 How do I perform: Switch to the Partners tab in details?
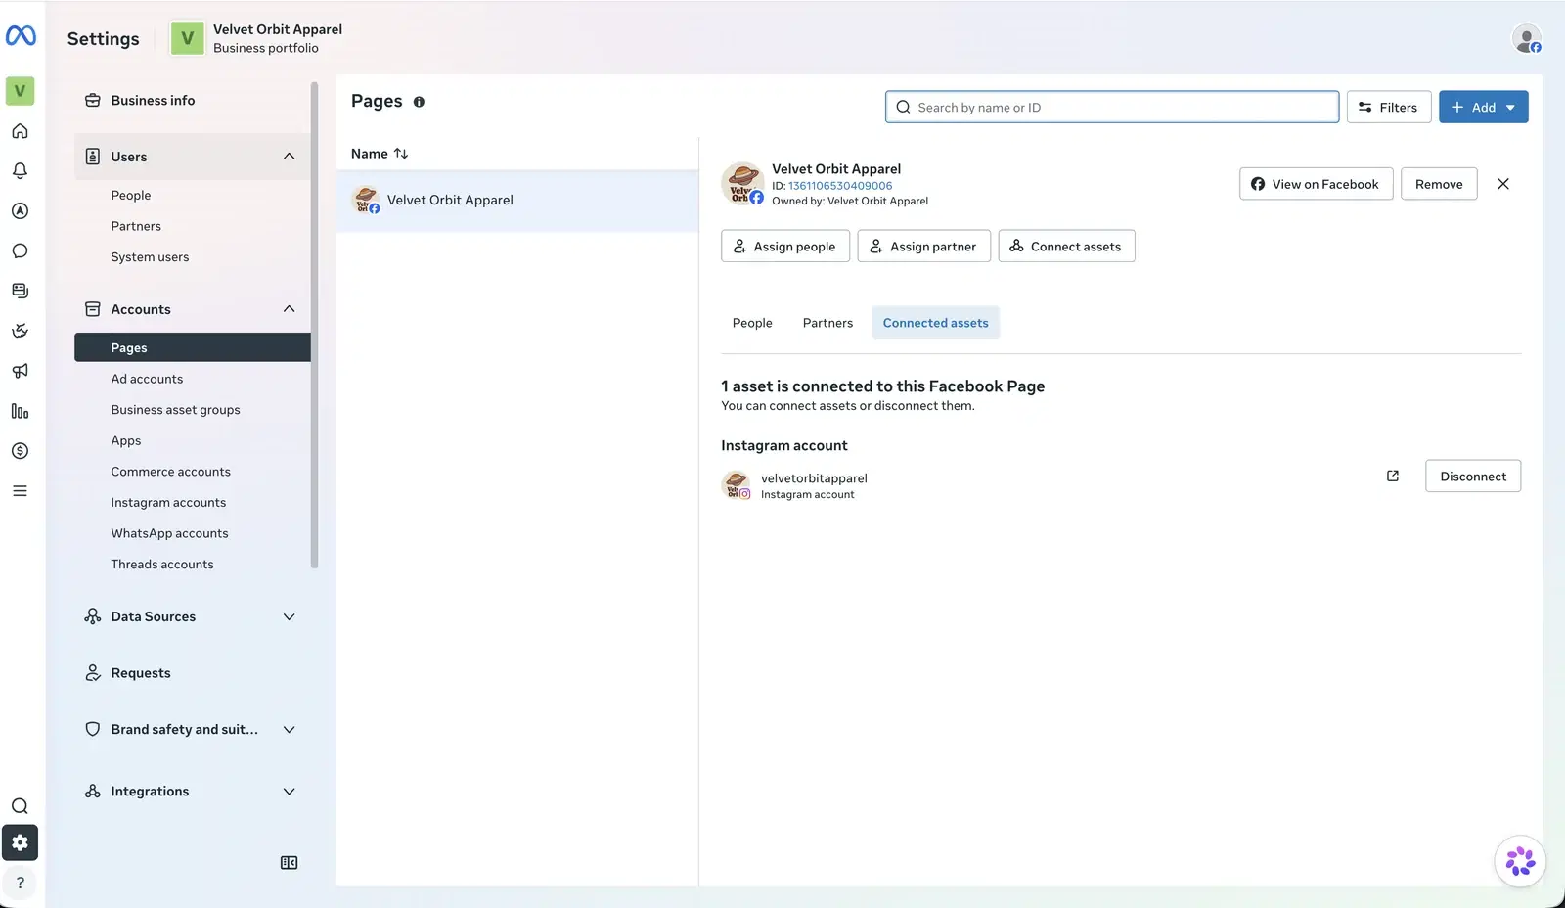coord(827,323)
